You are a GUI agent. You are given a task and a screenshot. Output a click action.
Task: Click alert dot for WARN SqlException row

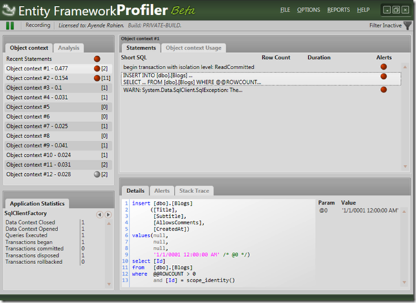383,90
